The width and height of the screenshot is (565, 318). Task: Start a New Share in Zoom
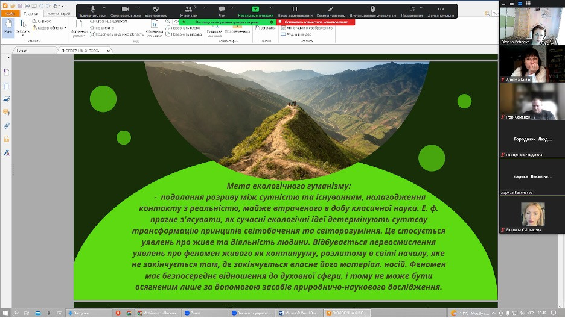pyautogui.click(x=255, y=10)
